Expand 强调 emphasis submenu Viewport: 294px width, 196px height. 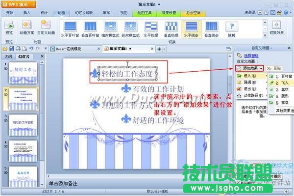(x=252, y=83)
